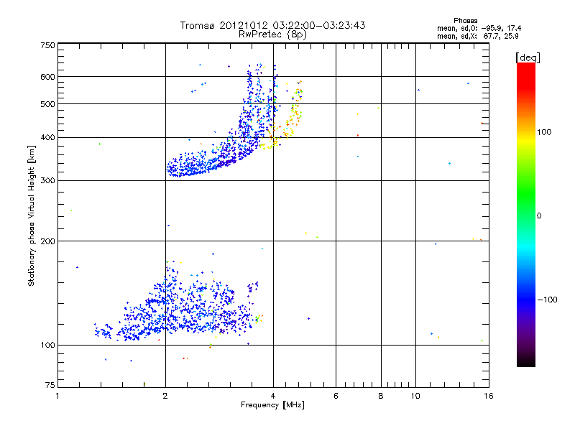Click the y-axis label '400'
Viewport: 575px width, 431px height.
[47, 138]
